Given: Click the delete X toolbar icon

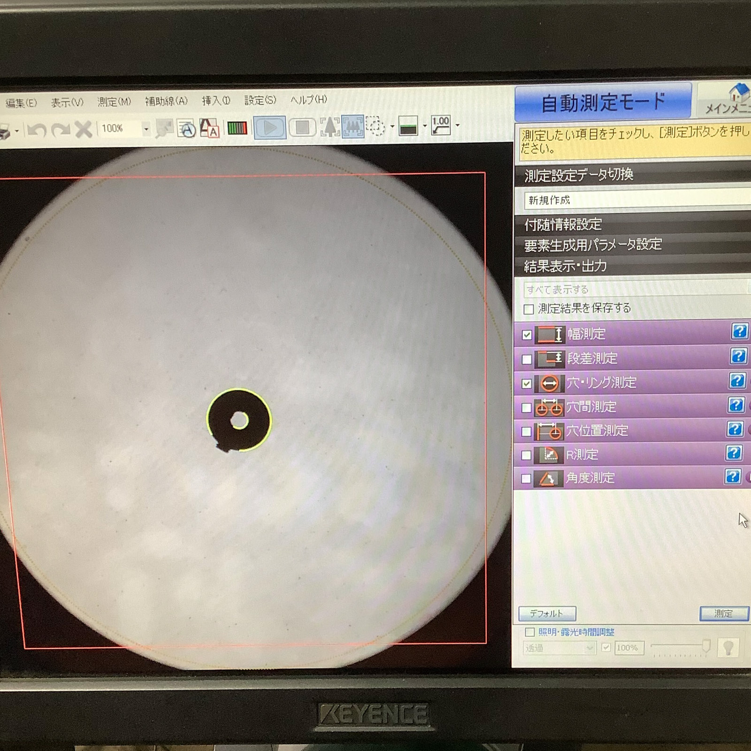Looking at the screenshot, I should 84,129.
